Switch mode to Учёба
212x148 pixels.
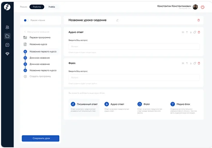52,7
